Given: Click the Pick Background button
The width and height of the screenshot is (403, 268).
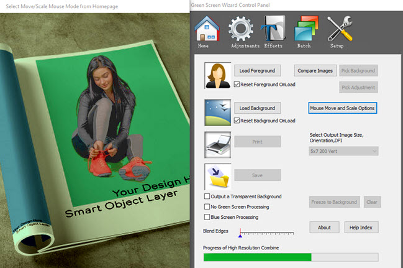Looking at the screenshot, I should (358, 70).
